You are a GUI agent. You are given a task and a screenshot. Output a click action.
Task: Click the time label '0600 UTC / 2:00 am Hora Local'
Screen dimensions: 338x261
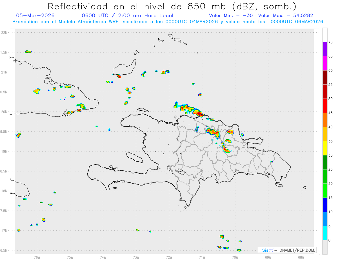tap(128, 15)
